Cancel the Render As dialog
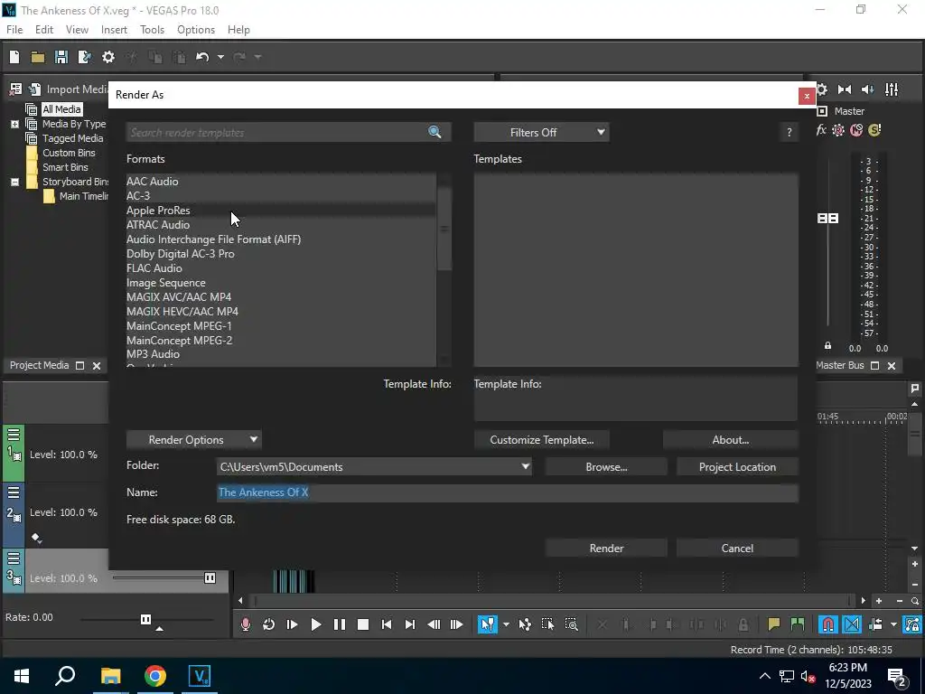 737,549
